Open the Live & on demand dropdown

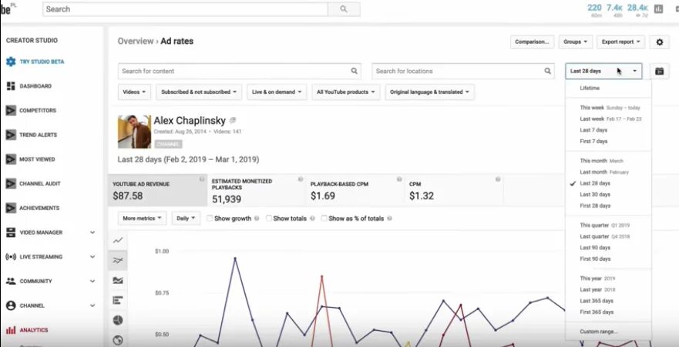coord(277,92)
